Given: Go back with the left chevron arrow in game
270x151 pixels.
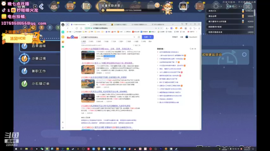Looking at the screenshot, I should click(x=41, y=6).
